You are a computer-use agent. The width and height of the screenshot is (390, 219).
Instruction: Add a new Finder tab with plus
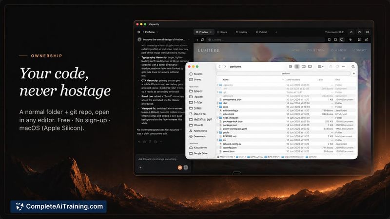[354, 73]
